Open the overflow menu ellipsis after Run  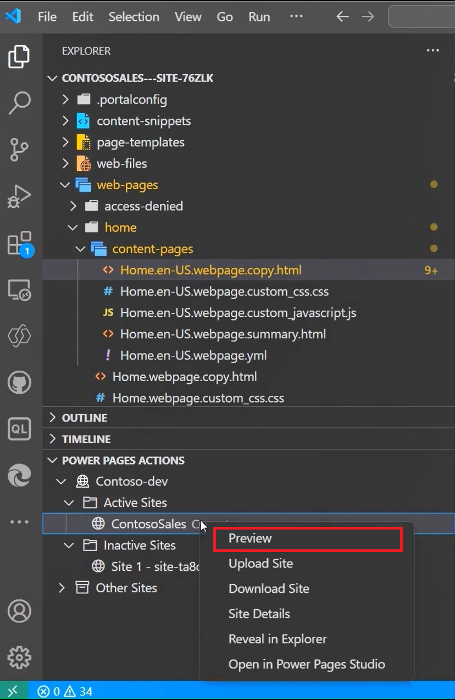point(296,16)
